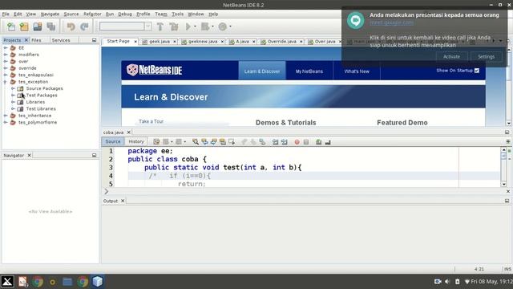Click the Stop Macro Recording icon
The image size is (513, 289).
click(306, 142)
